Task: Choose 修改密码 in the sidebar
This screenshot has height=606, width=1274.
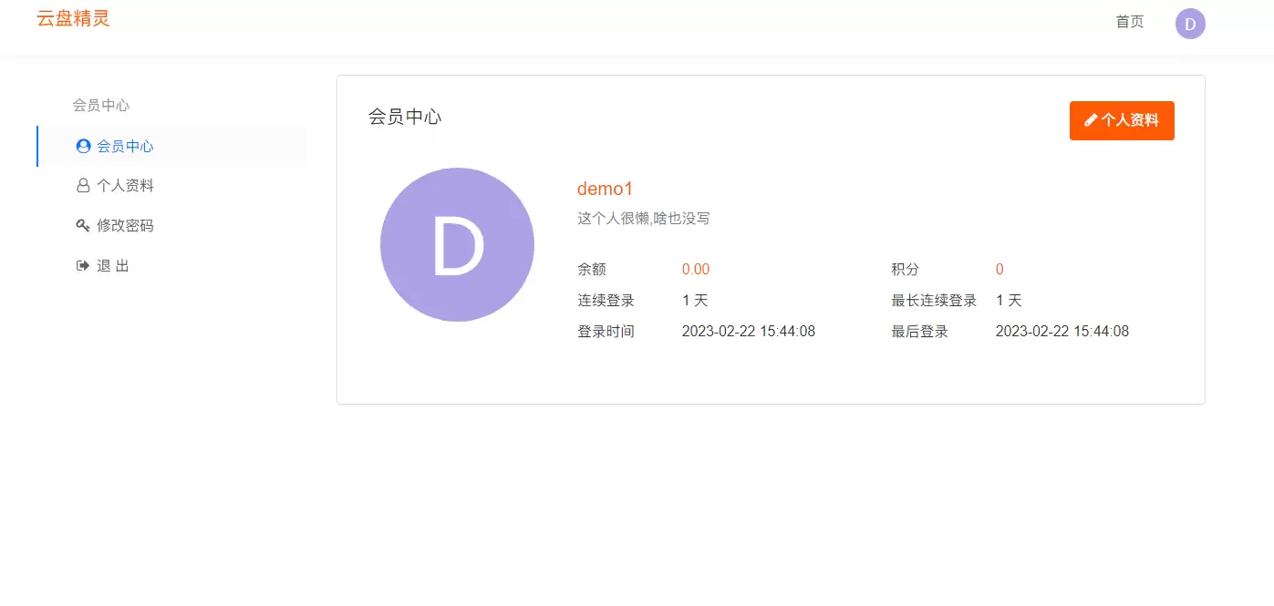Action: (x=125, y=226)
